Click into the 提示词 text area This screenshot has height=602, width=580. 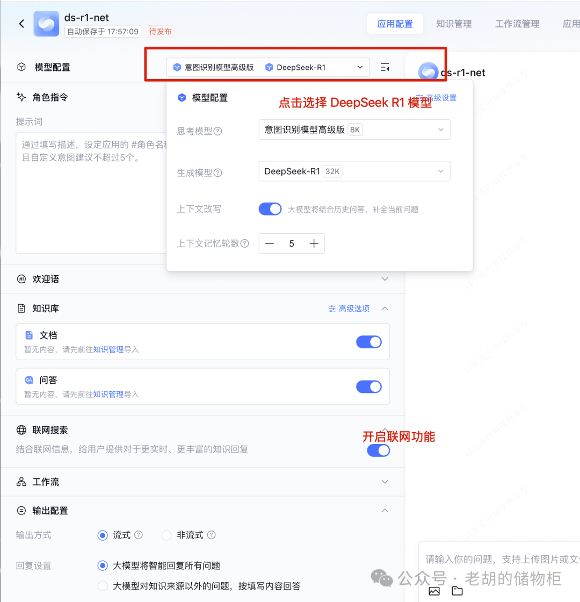tap(91, 193)
